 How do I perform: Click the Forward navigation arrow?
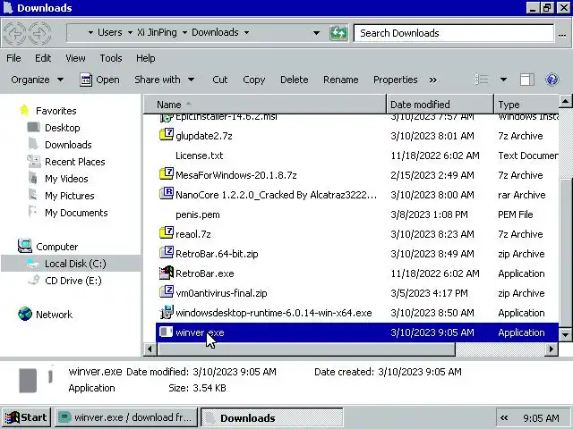[x=39, y=34]
